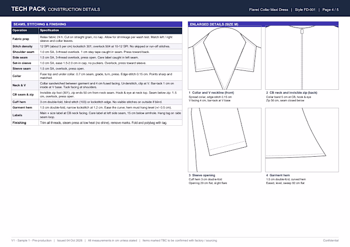Viewport: 350px width, 247px height.
Task: Click the V1 - Sample 1 - Pre-production footer
Action: tap(31, 241)
